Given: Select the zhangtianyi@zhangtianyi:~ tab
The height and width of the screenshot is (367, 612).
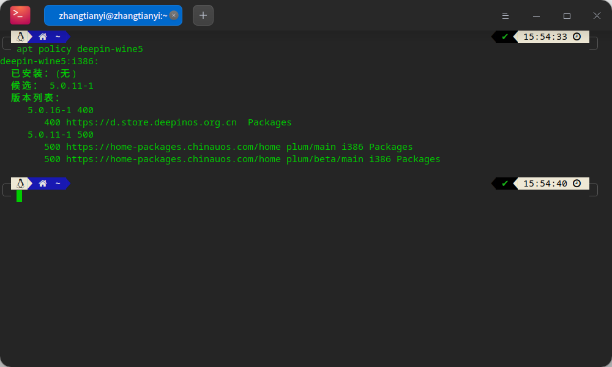Looking at the screenshot, I should click(x=113, y=15).
